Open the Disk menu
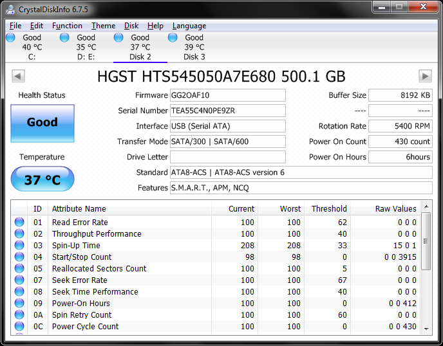 tap(131, 26)
